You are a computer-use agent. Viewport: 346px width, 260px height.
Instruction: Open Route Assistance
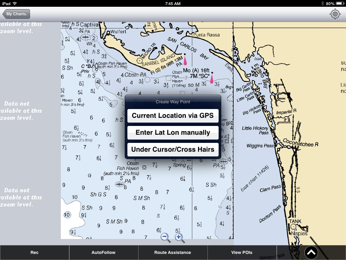tap(173, 252)
